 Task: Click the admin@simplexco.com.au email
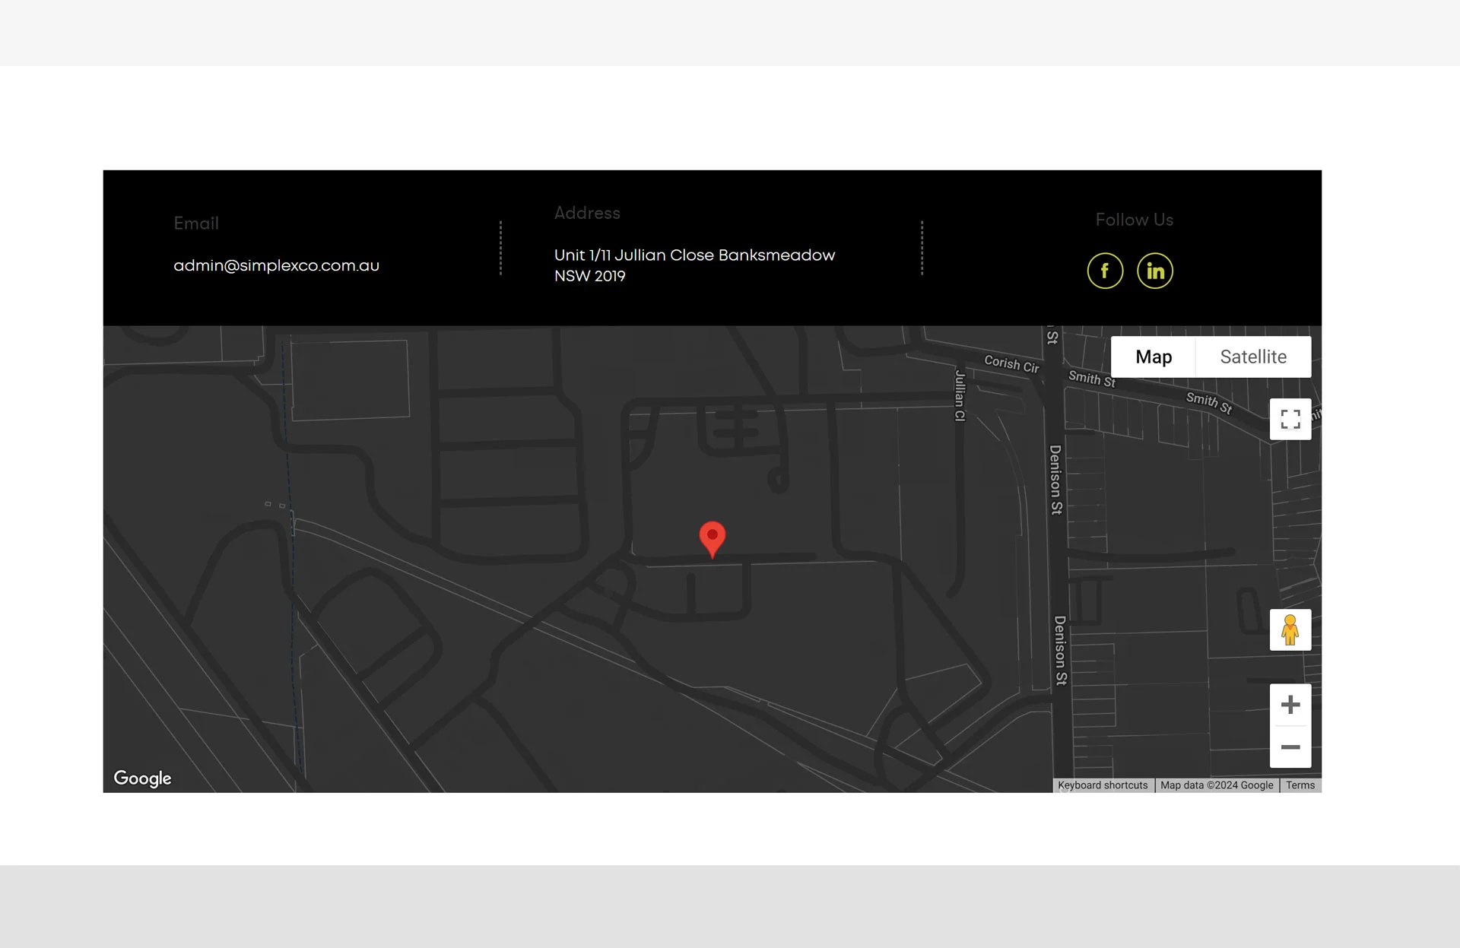click(276, 265)
